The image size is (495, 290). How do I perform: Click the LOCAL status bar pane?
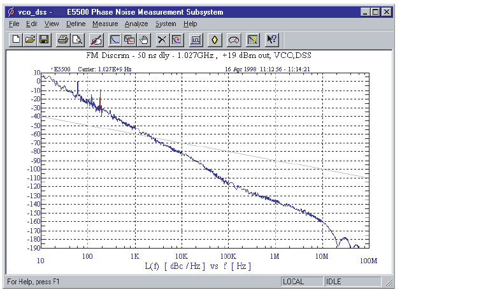(x=301, y=281)
